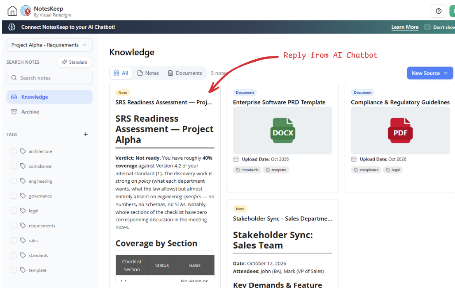455x288 pixels.
Task: Go to home via the house icon
Action: [12, 11]
